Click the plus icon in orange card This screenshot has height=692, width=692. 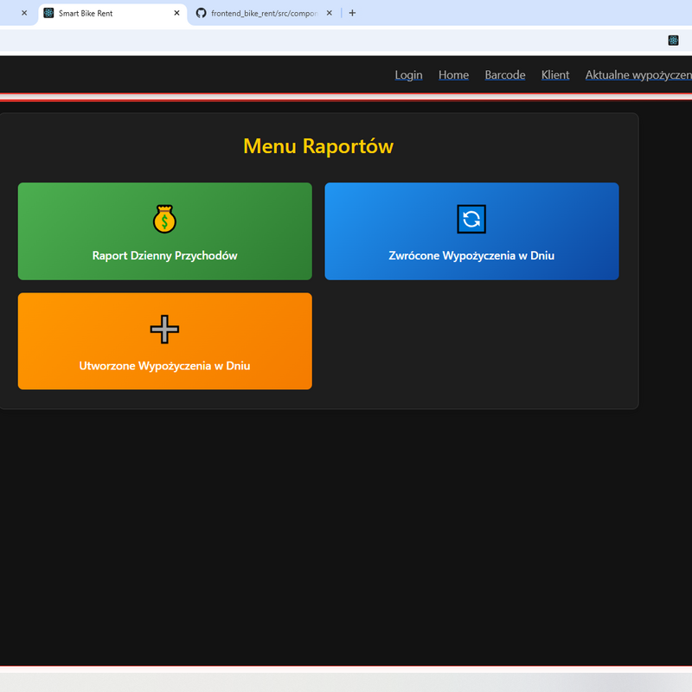[164, 329]
